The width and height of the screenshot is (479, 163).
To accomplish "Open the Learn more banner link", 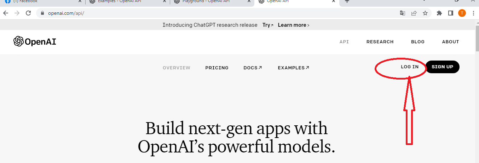I will pyautogui.click(x=293, y=25).
